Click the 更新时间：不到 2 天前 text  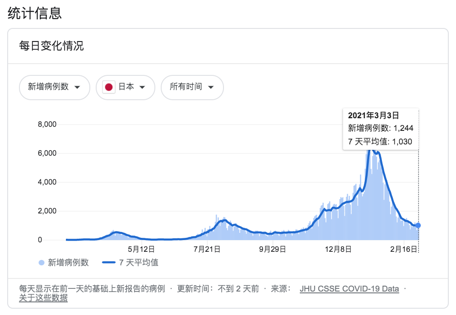point(218,289)
